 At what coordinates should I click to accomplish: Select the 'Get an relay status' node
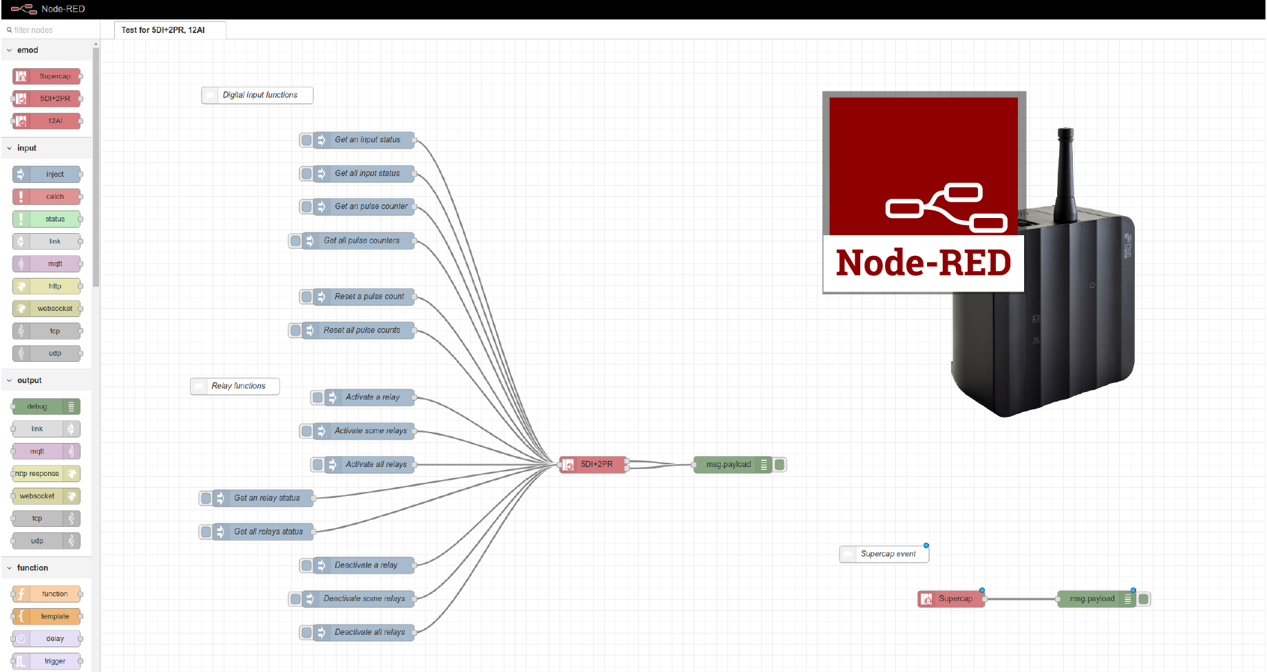[264, 499]
